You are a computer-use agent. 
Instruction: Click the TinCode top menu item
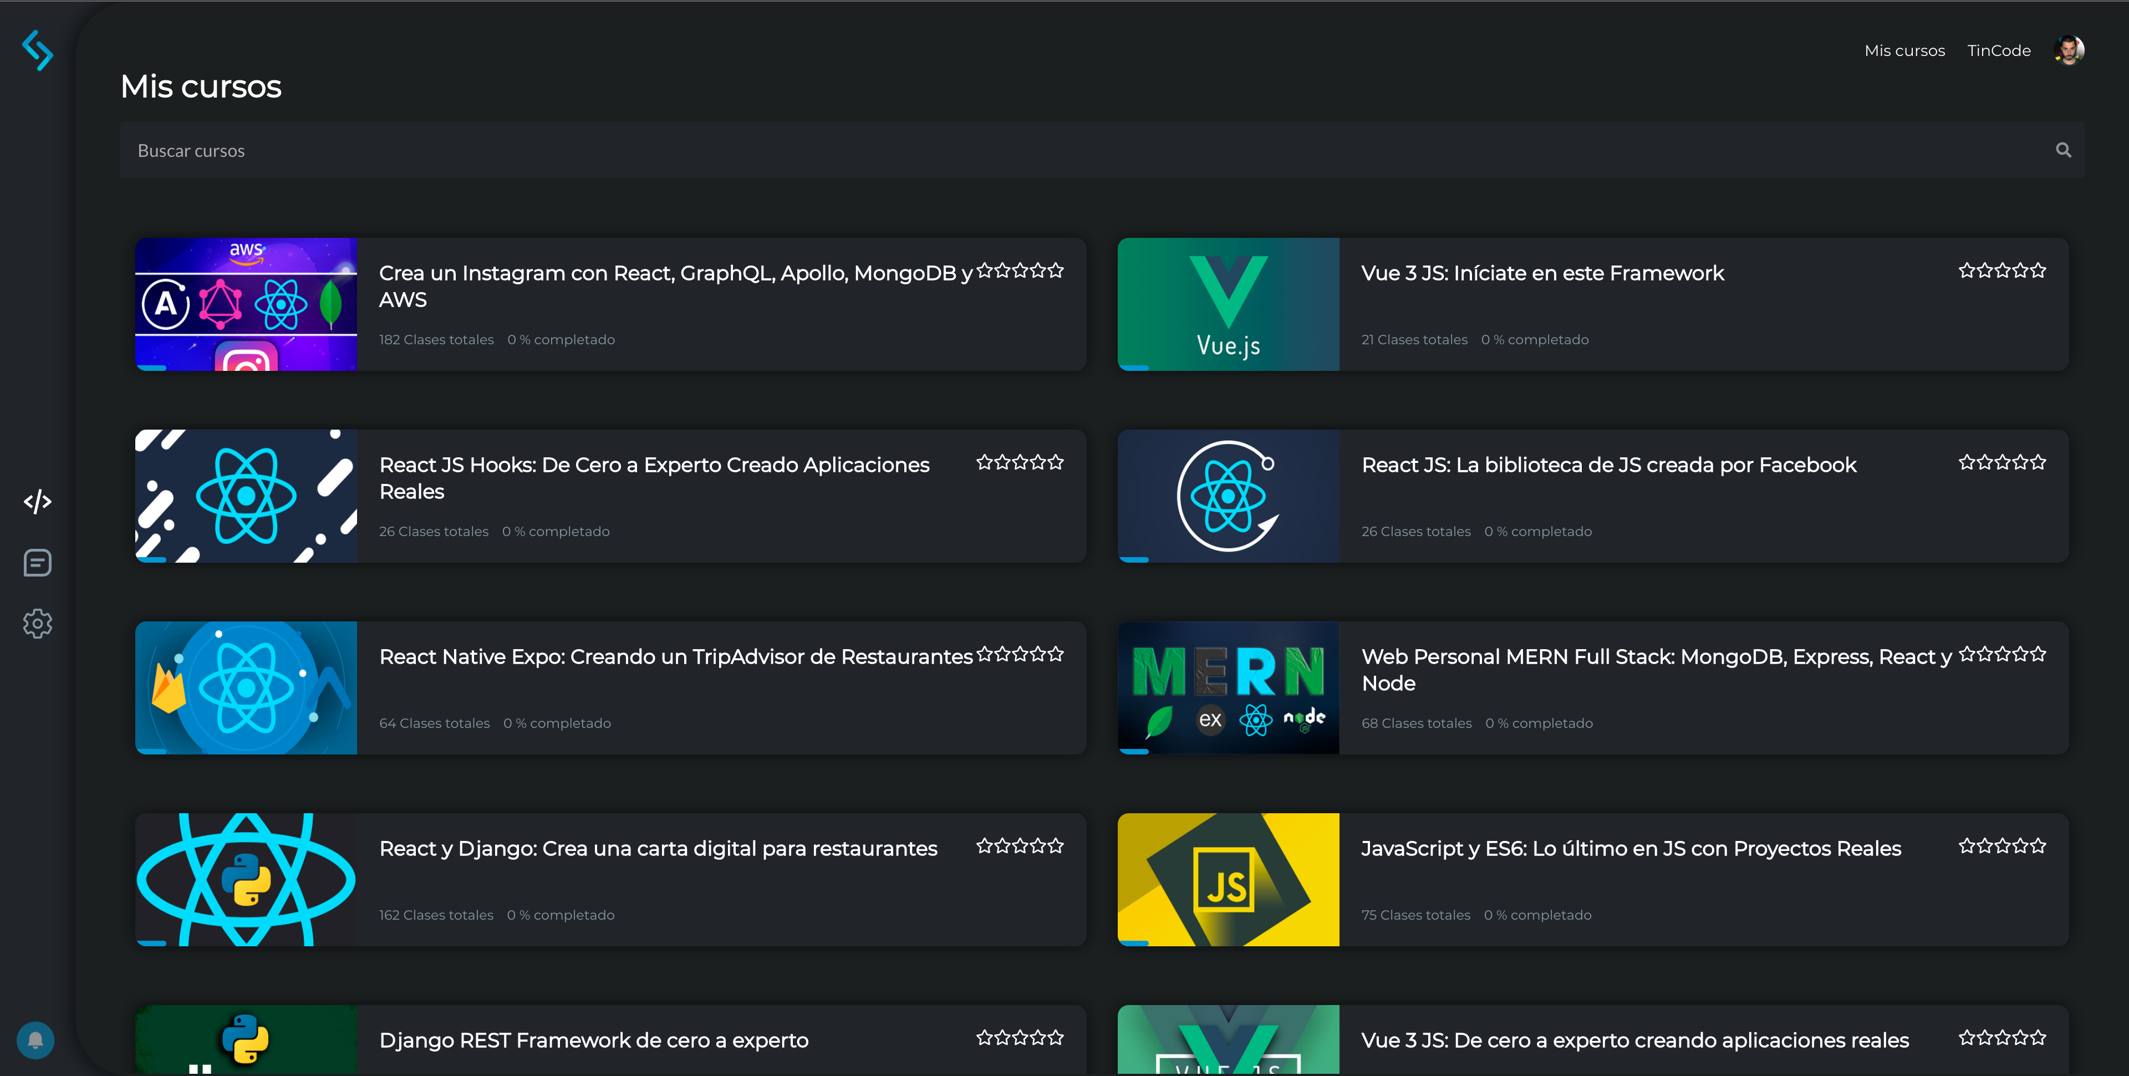[x=1998, y=50]
